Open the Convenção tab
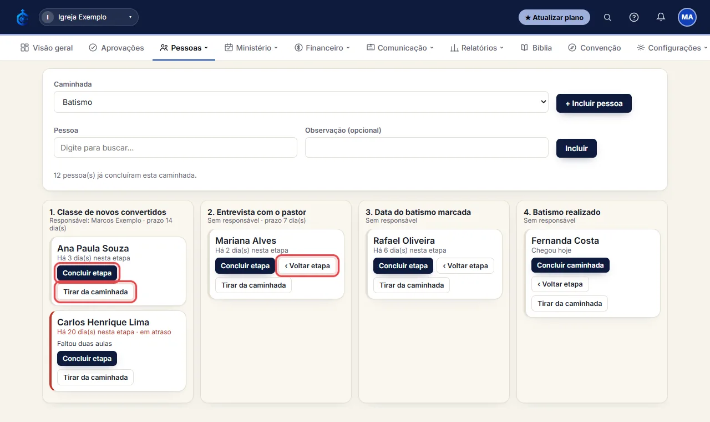710x422 pixels. click(x=595, y=48)
